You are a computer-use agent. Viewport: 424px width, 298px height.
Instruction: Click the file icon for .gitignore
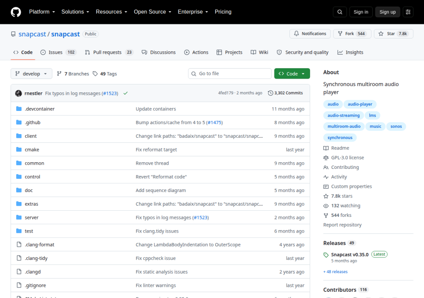click(x=19, y=285)
